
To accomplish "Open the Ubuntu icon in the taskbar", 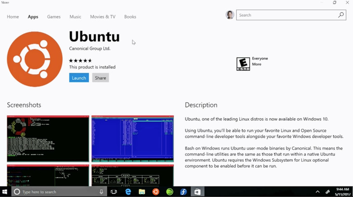I will (156, 192).
